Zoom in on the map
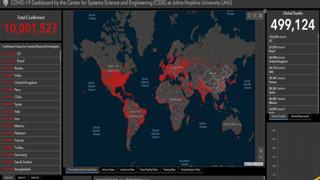The height and width of the screenshot is (180, 320). coord(261,151)
